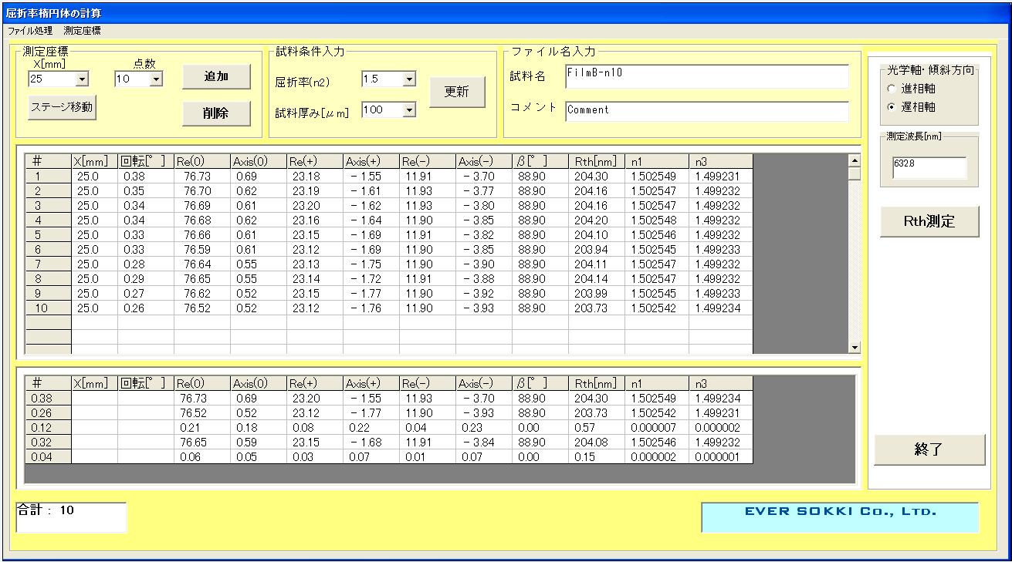Expand the X[mm] combo box dropdown
Screen dimensions: 1012x562
[x=83, y=79]
